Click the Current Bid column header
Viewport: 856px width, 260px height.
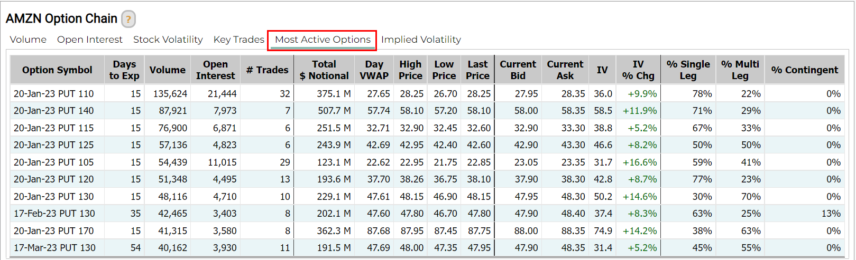(518, 70)
